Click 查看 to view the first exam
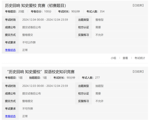This screenshot has height=120, width=150. click(x=125, y=58)
